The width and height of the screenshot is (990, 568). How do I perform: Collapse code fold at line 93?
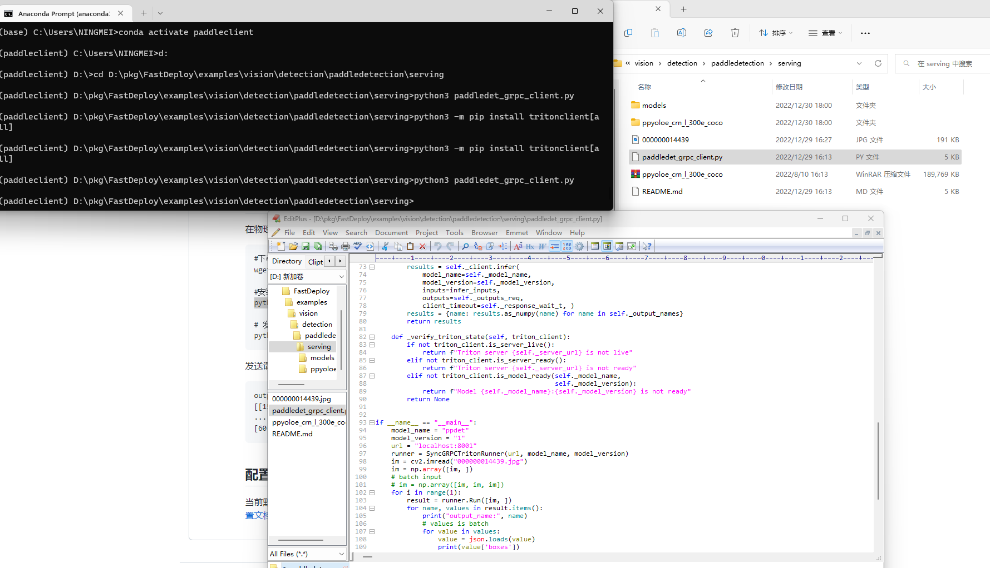[372, 422]
